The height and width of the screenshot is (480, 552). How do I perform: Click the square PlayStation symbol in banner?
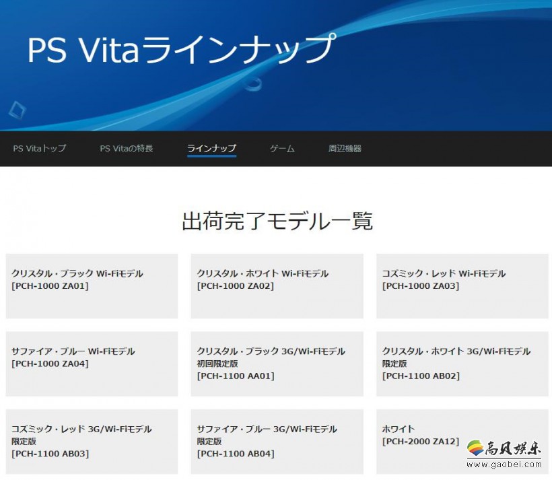pyautogui.click(x=17, y=108)
